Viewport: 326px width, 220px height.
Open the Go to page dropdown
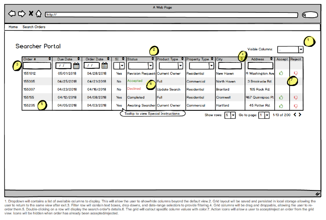(264, 115)
